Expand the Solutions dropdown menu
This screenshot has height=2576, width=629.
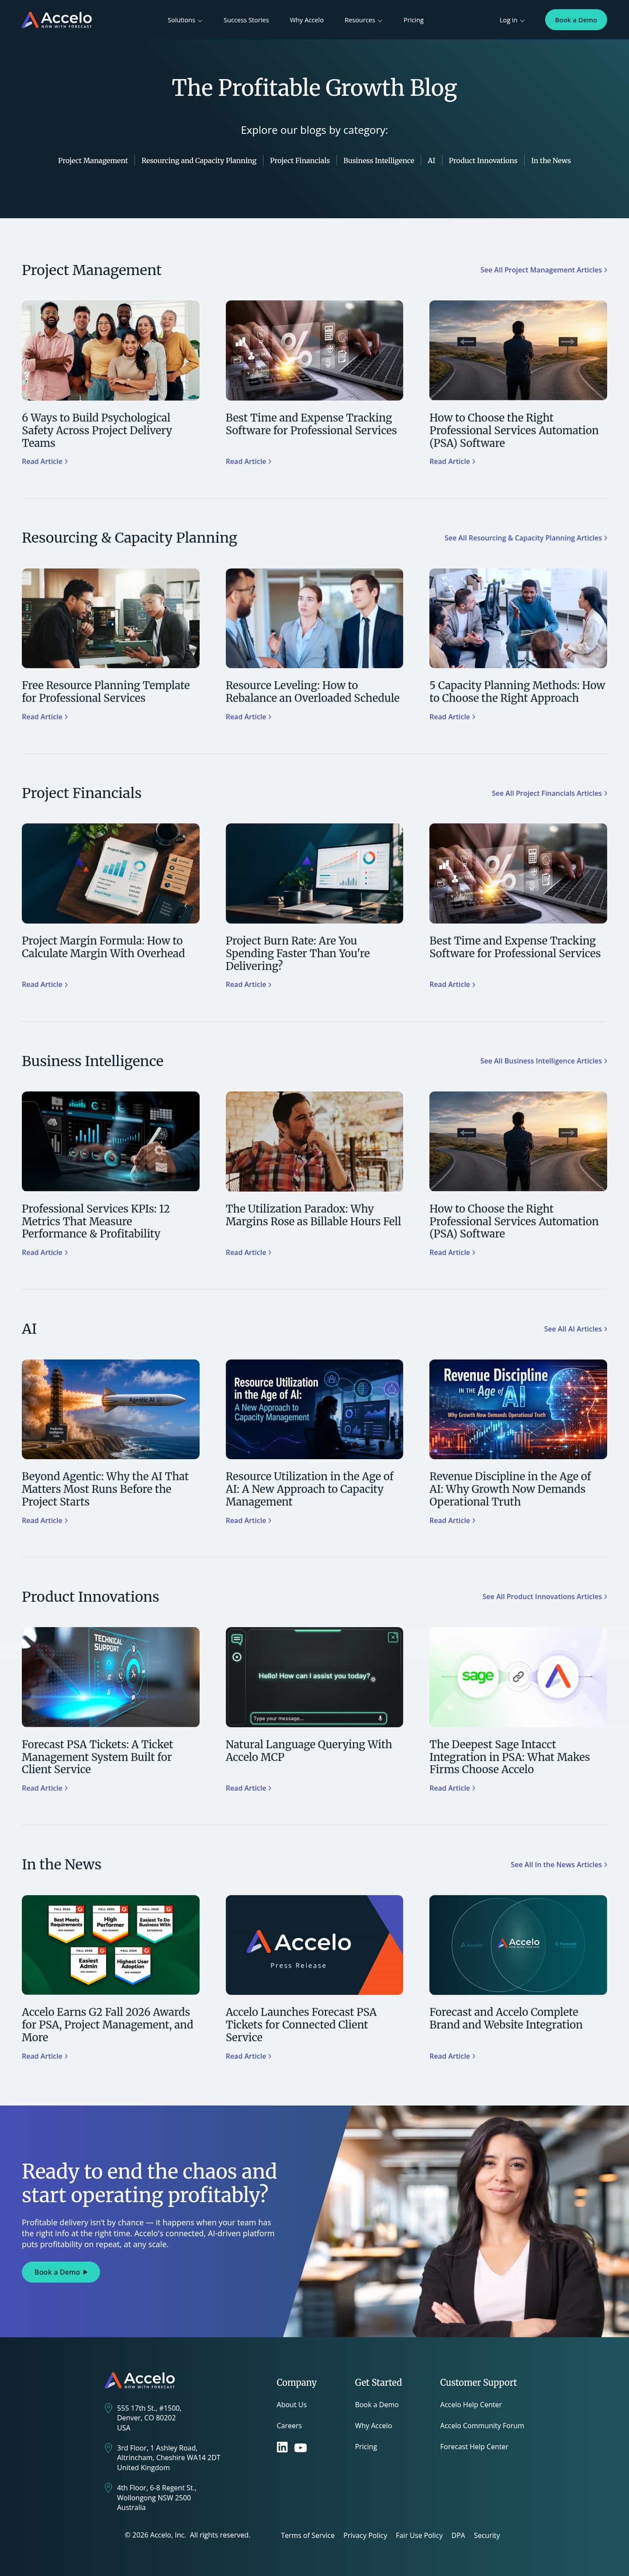(185, 20)
